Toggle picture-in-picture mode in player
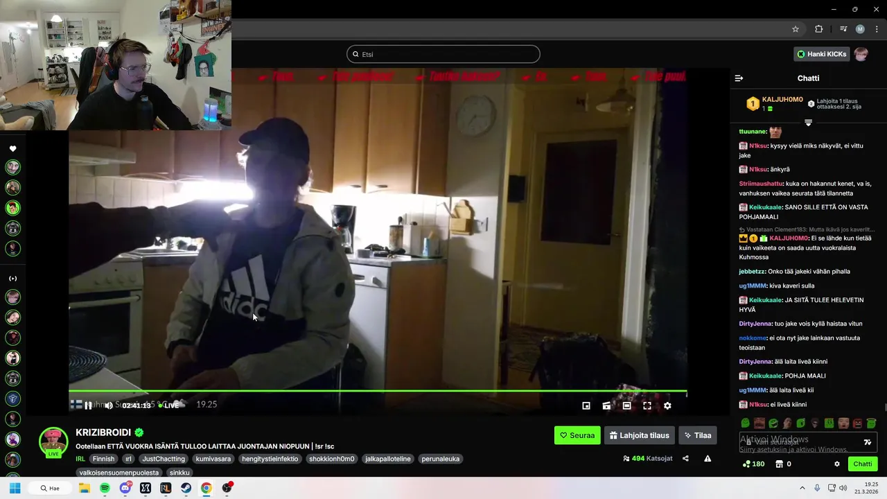 coord(586,405)
